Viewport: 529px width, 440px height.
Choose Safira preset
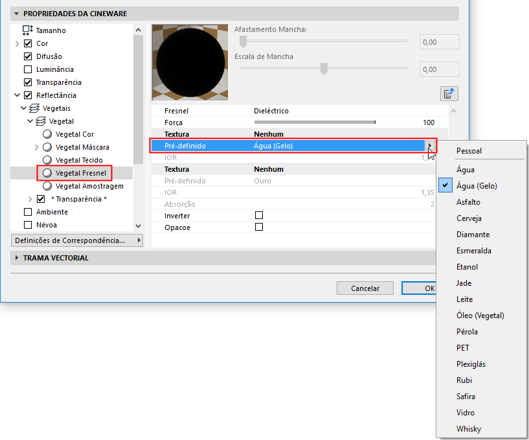point(466,397)
